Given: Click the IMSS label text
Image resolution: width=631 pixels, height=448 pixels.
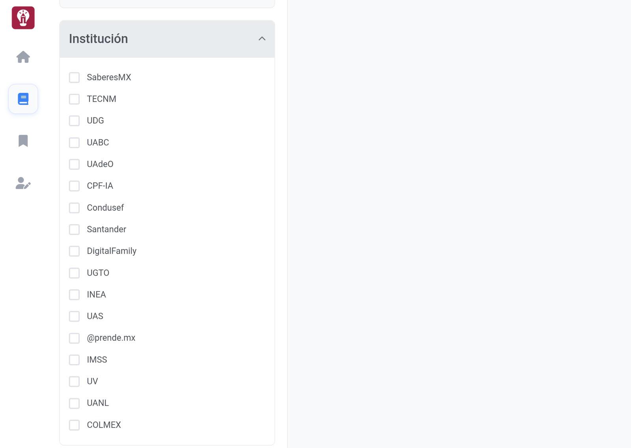Looking at the screenshot, I should tap(97, 360).
